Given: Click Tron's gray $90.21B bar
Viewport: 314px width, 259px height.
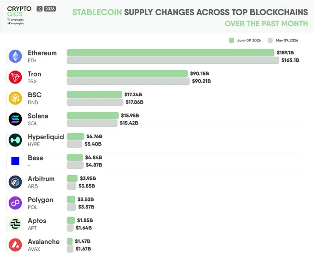Looking at the screenshot, I should (128, 81).
